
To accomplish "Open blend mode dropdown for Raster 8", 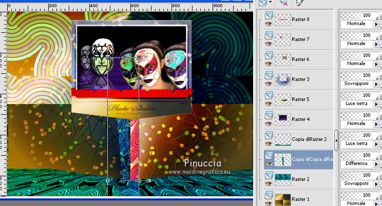I will (376, 24).
